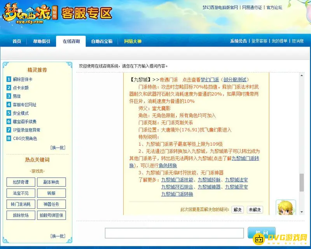Click the 副本种类 keyword button
Screen dimensions: 311x249
point(51,182)
